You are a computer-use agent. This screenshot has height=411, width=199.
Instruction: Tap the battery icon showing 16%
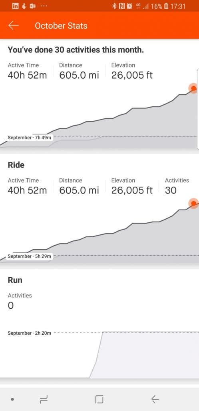tap(166, 6)
